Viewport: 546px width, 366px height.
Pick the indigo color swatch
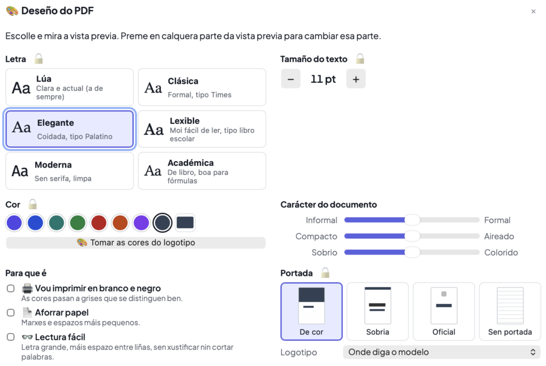pyautogui.click(x=14, y=222)
